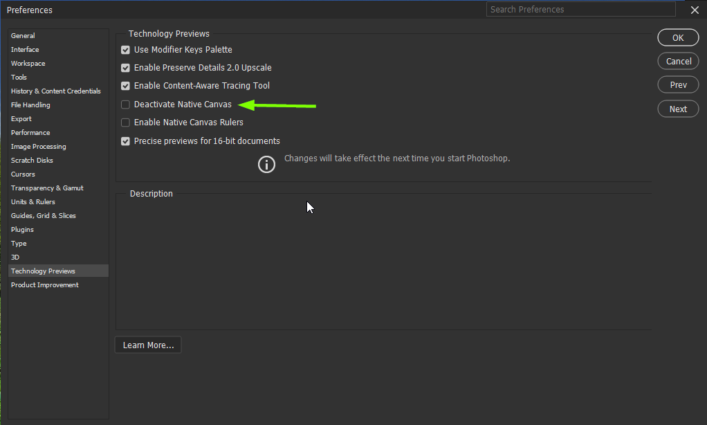Open the 3D preferences section
Screen dimensions: 707x425
[18, 257]
